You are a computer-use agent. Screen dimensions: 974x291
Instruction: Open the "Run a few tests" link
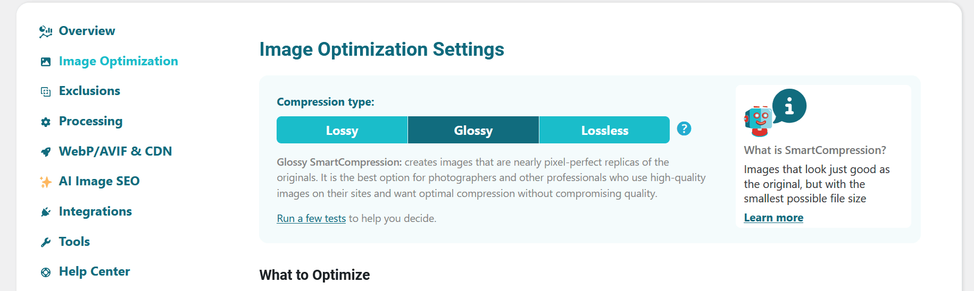[311, 218]
